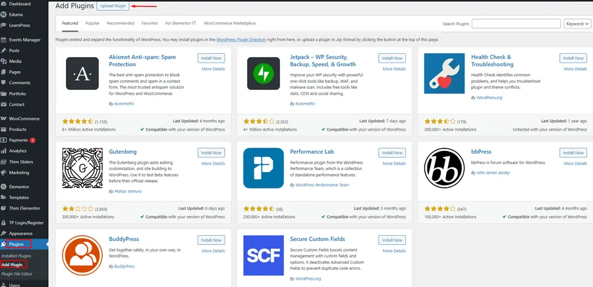This screenshot has height=287, width=593.
Task: Open the WordPress Plugin Directory link
Action: click(239, 39)
